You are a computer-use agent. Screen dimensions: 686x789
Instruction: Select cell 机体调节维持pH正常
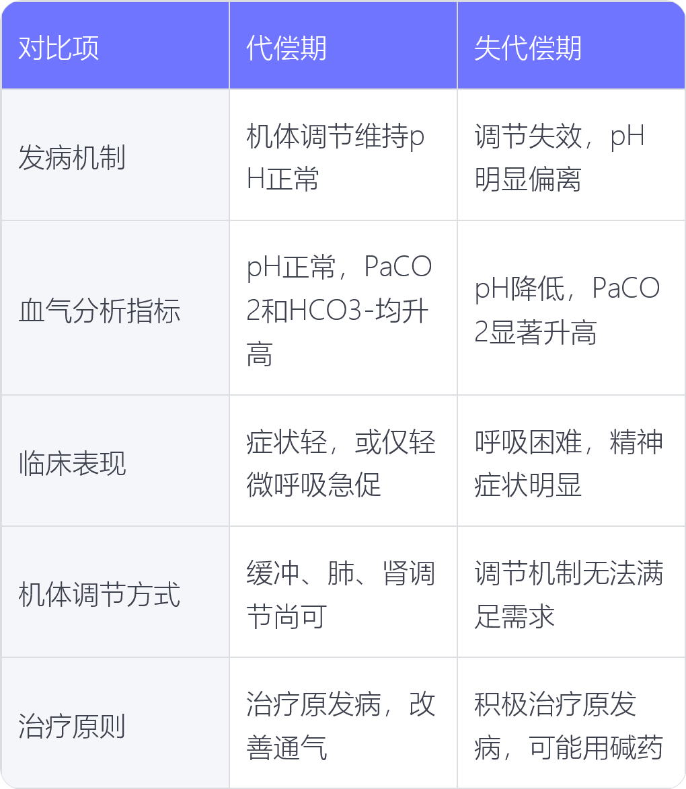(343, 155)
